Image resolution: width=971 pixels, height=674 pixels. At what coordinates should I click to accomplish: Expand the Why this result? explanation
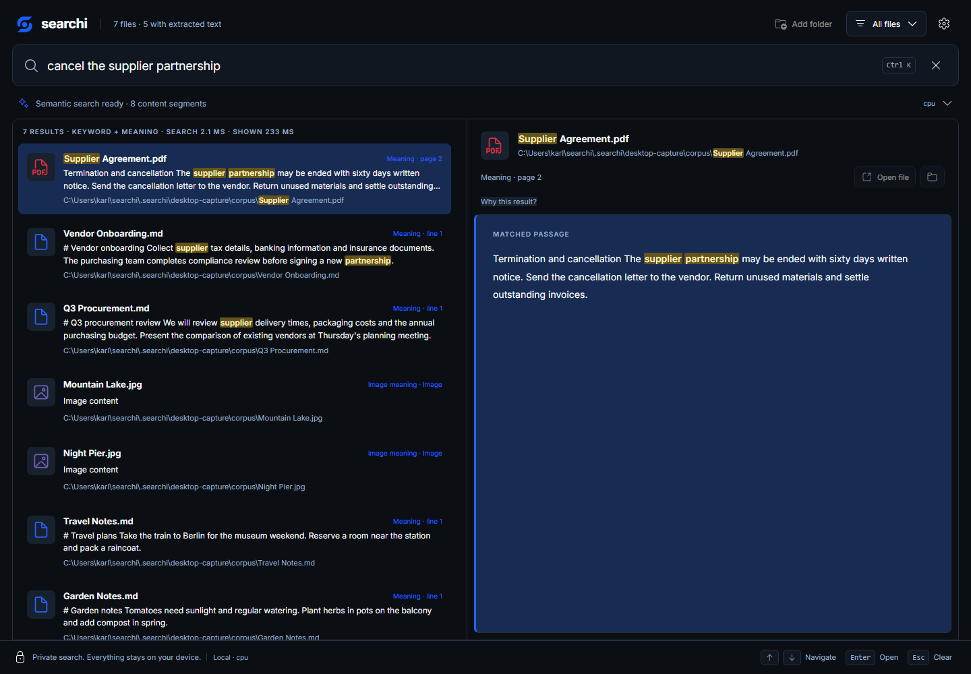[x=508, y=202]
